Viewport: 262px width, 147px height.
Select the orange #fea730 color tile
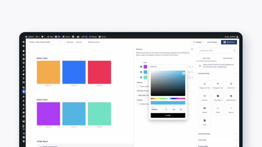(x=48, y=72)
